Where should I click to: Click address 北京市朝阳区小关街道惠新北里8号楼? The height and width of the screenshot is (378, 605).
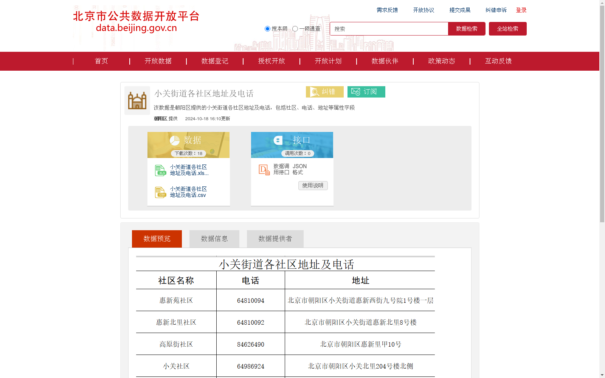pos(360,322)
